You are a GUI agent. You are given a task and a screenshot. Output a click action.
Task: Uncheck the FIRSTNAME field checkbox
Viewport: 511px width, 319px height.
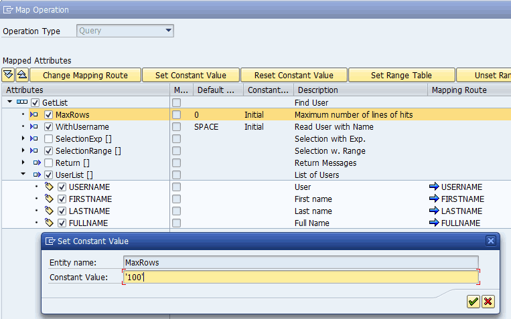(62, 199)
